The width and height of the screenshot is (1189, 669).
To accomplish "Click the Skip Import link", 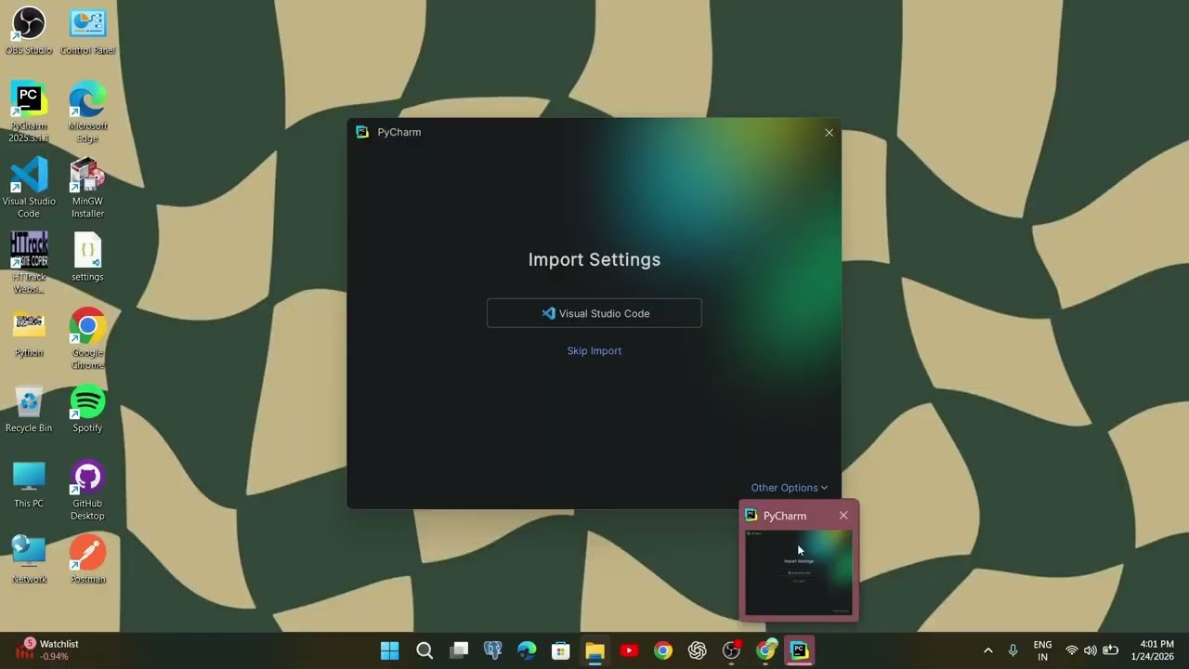I will click(594, 350).
